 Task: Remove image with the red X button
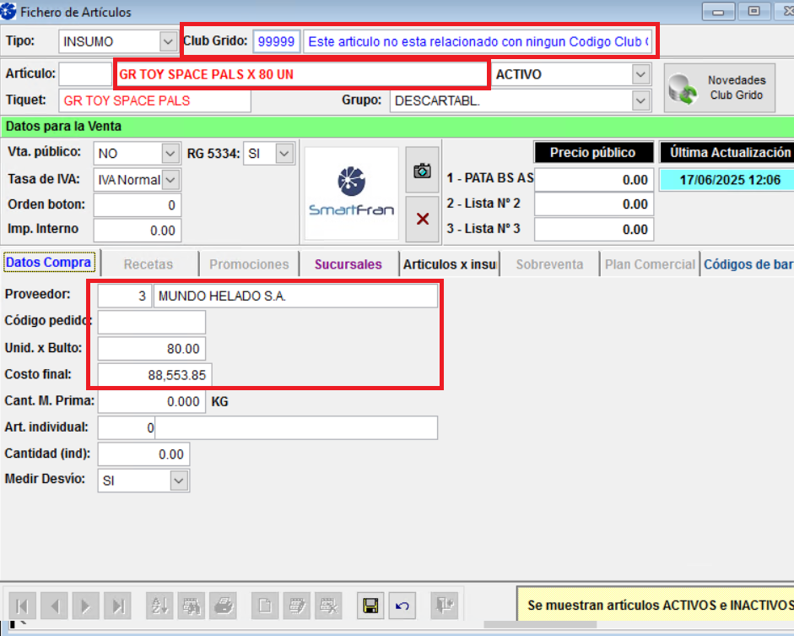pos(422,219)
